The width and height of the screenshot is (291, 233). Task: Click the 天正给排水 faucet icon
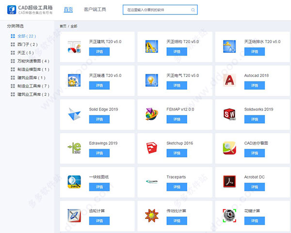(229, 47)
